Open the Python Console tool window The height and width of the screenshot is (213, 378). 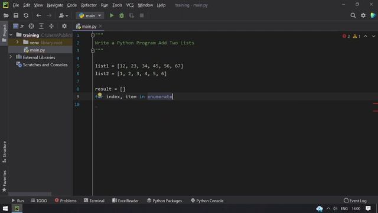(x=207, y=201)
